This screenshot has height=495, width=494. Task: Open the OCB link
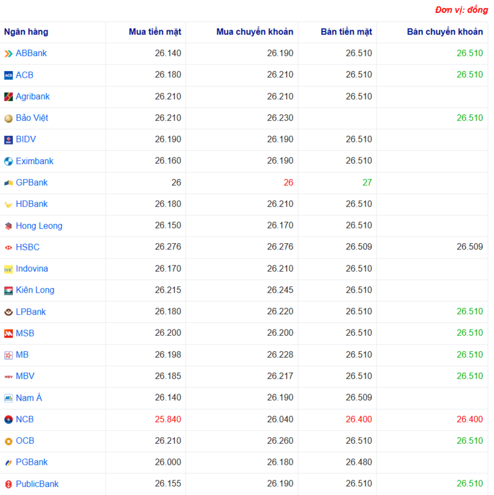click(25, 441)
